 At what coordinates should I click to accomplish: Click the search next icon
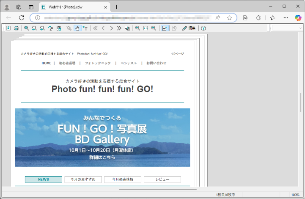click(x=42, y=28)
